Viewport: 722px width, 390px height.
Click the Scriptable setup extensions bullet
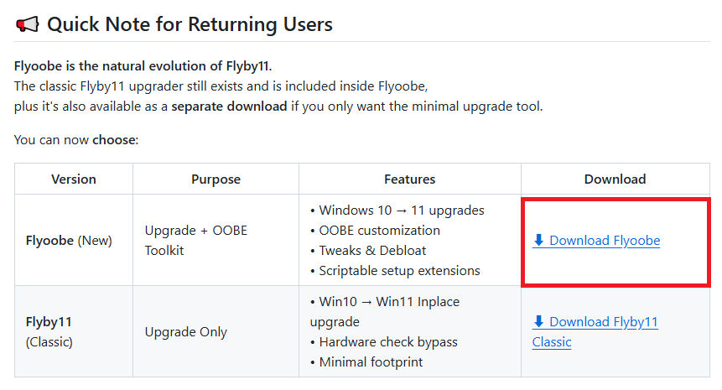pyautogui.click(x=399, y=271)
